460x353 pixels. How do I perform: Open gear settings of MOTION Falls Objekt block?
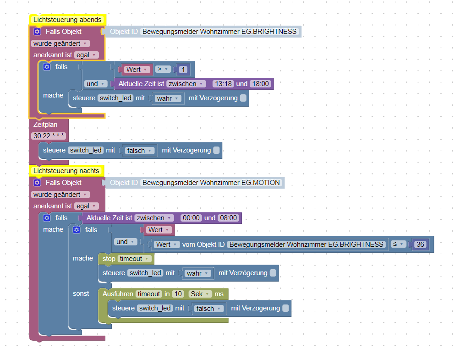[x=37, y=183]
